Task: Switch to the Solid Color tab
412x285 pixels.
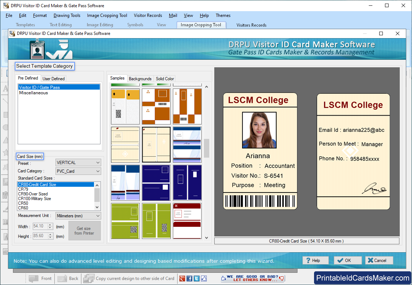Action: point(165,79)
